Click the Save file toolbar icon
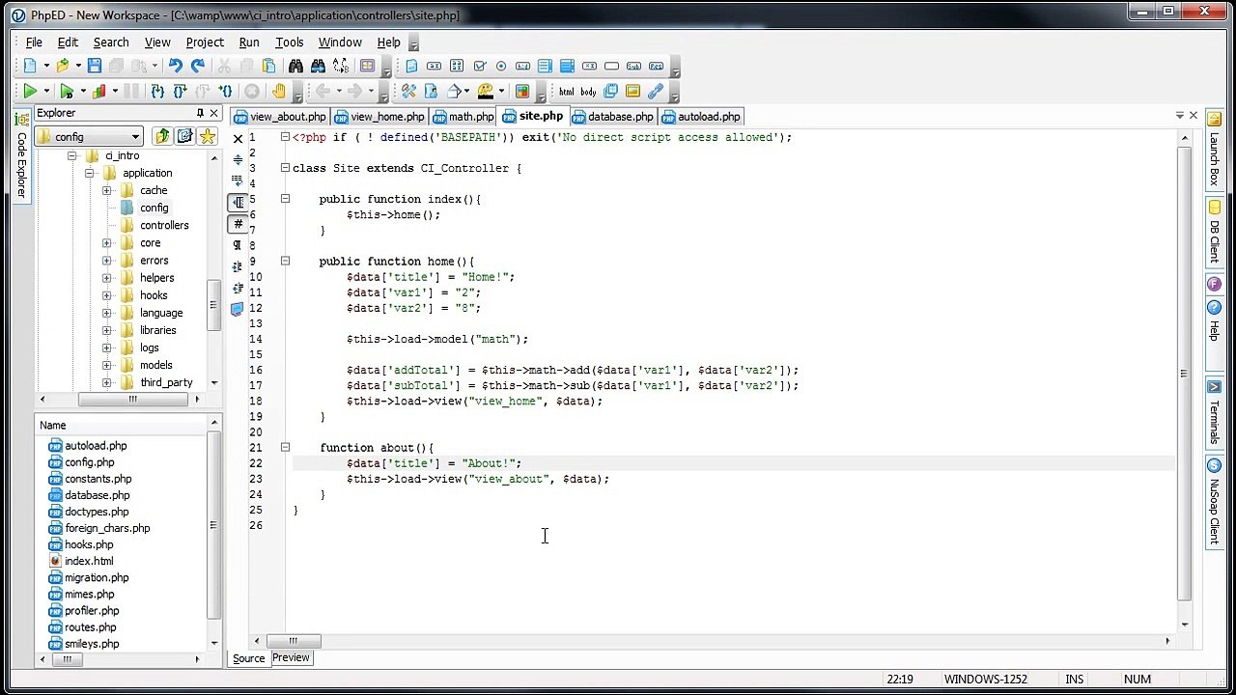The image size is (1236, 695). point(94,66)
